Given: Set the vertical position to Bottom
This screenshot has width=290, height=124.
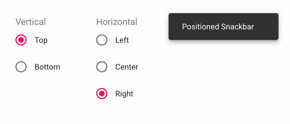Looking at the screenshot, I should (x=21, y=67).
